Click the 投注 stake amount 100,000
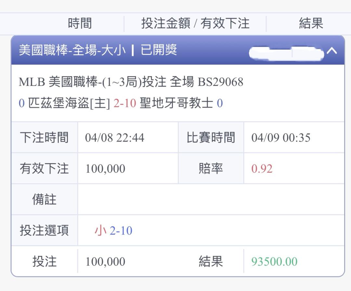The width and height of the screenshot is (351, 291). coord(105,262)
